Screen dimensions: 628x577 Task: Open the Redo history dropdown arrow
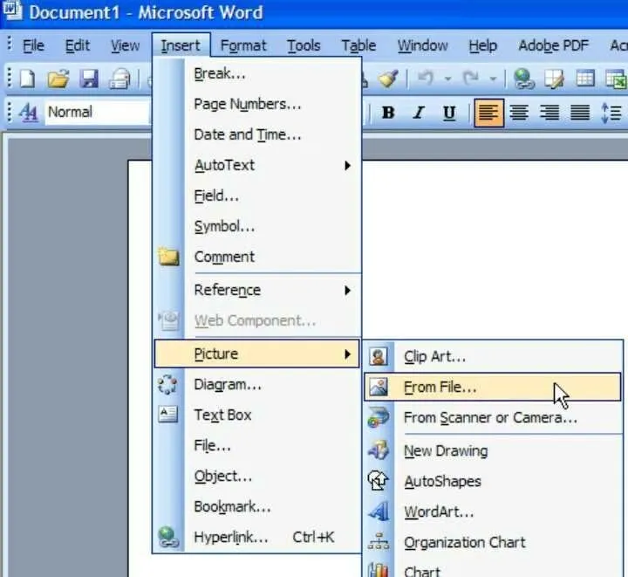(x=493, y=79)
